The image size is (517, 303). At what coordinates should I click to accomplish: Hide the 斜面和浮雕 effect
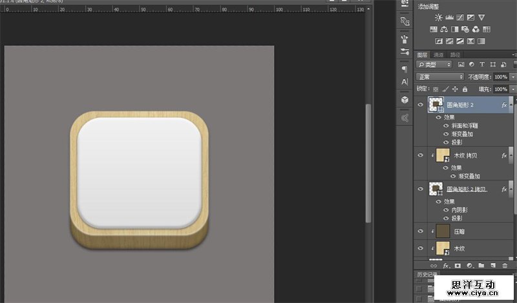pos(446,126)
